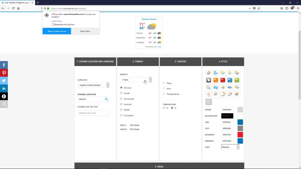301x169 pixels.
Task: Save the page to Pocket
Action: (x=254, y=8)
